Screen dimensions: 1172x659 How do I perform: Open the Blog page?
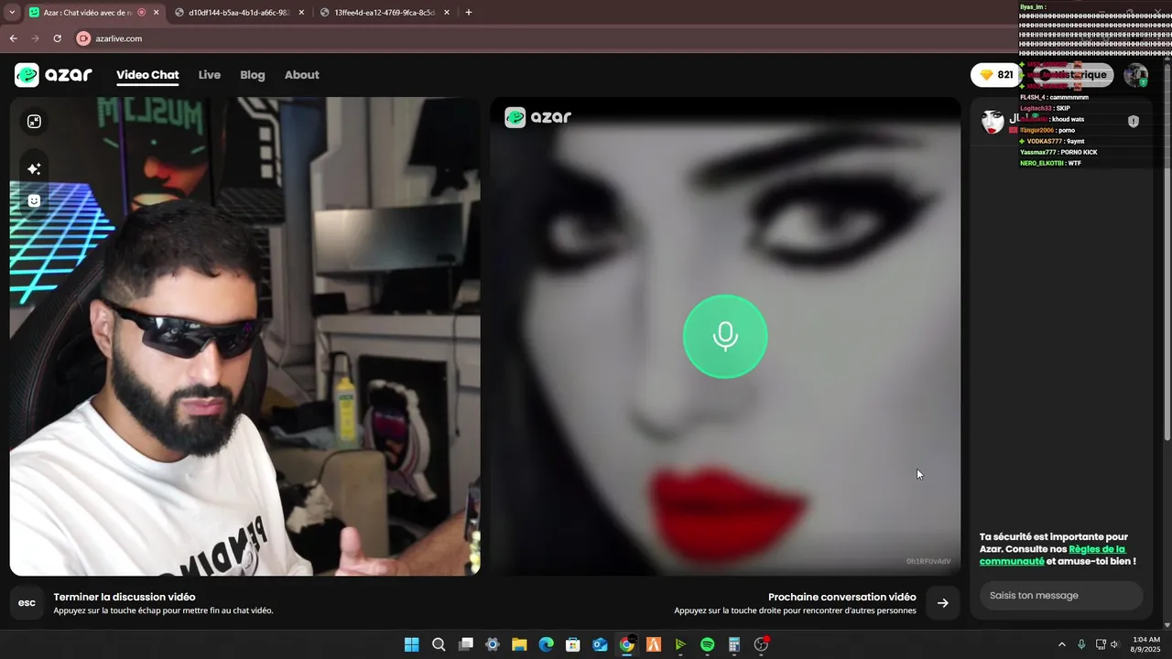(x=253, y=75)
